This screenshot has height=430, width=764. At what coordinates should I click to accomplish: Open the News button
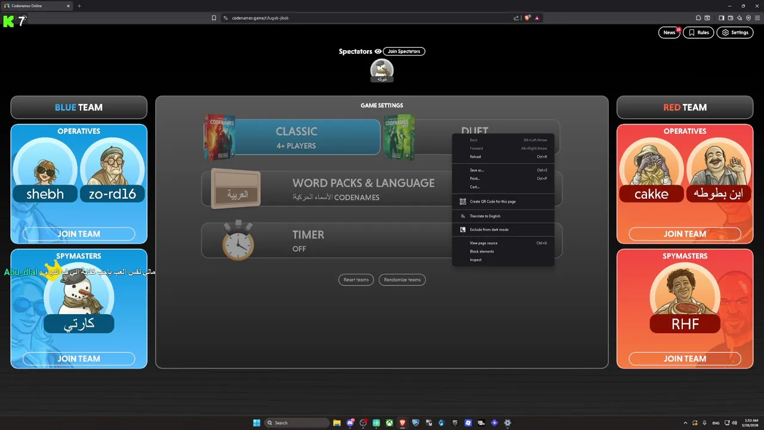pos(669,32)
